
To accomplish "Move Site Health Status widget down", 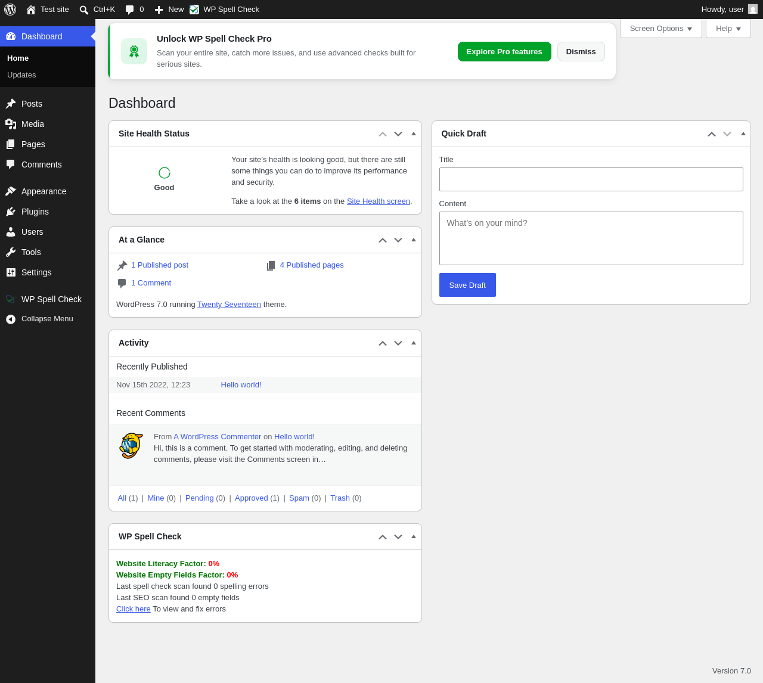I will [x=398, y=134].
